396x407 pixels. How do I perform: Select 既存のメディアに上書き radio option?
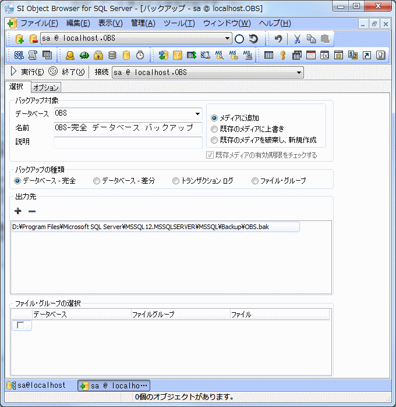point(214,128)
